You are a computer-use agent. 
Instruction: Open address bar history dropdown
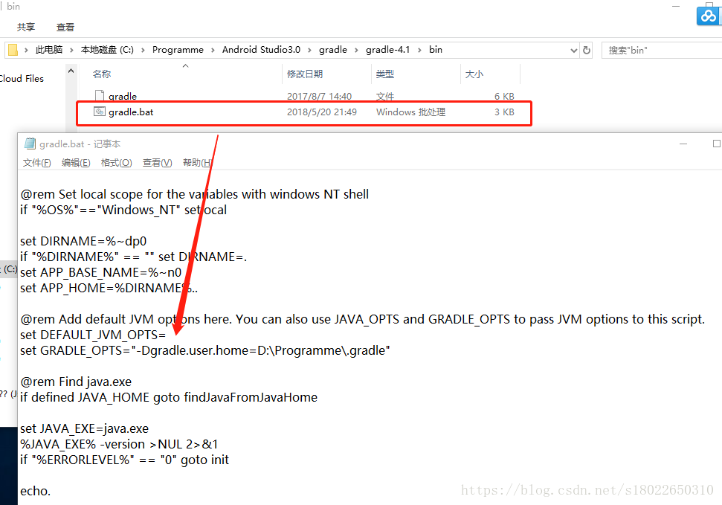click(574, 51)
